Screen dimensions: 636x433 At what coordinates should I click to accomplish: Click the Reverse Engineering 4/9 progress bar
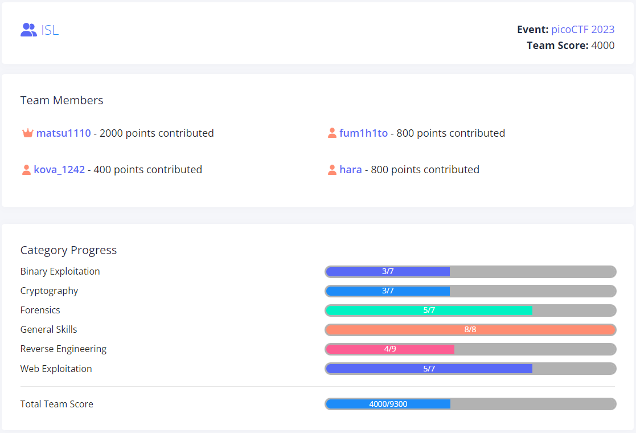click(x=470, y=349)
